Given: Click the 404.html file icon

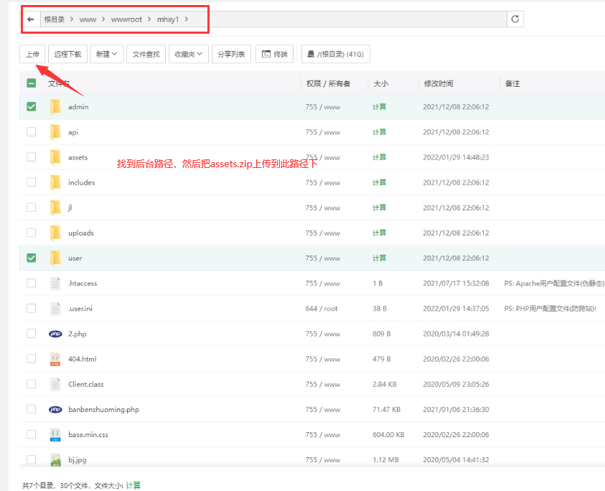Looking at the screenshot, I should 55,359.
